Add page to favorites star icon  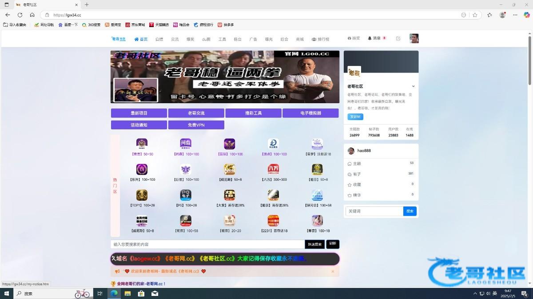pos(475,15)
